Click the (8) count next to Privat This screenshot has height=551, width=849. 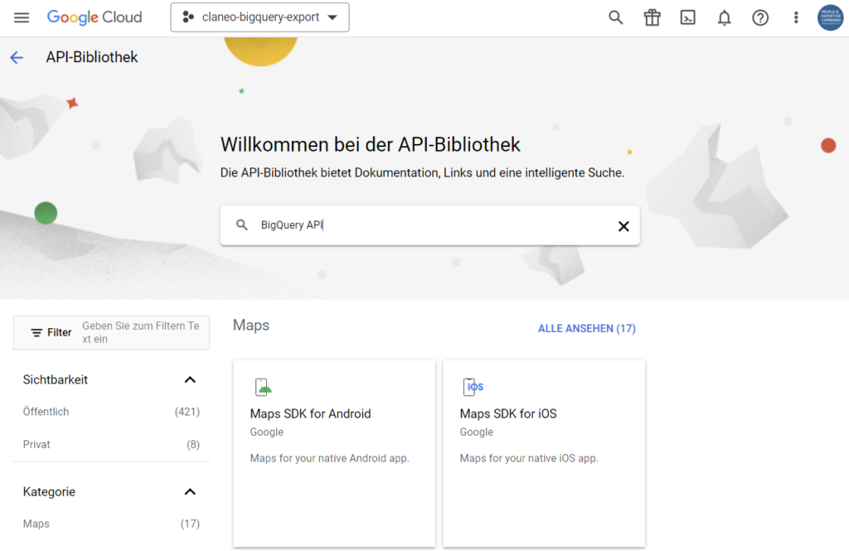pos(193,444)
